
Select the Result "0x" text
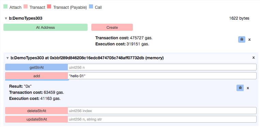[20, 86]
